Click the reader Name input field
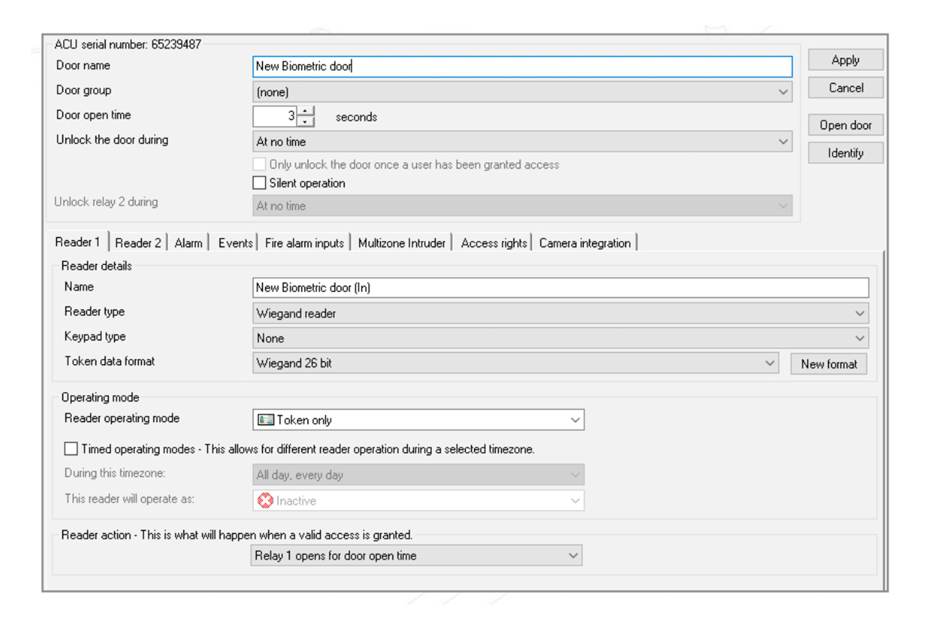The height and width of the screenshot is (630, 929). click(560, 288)
